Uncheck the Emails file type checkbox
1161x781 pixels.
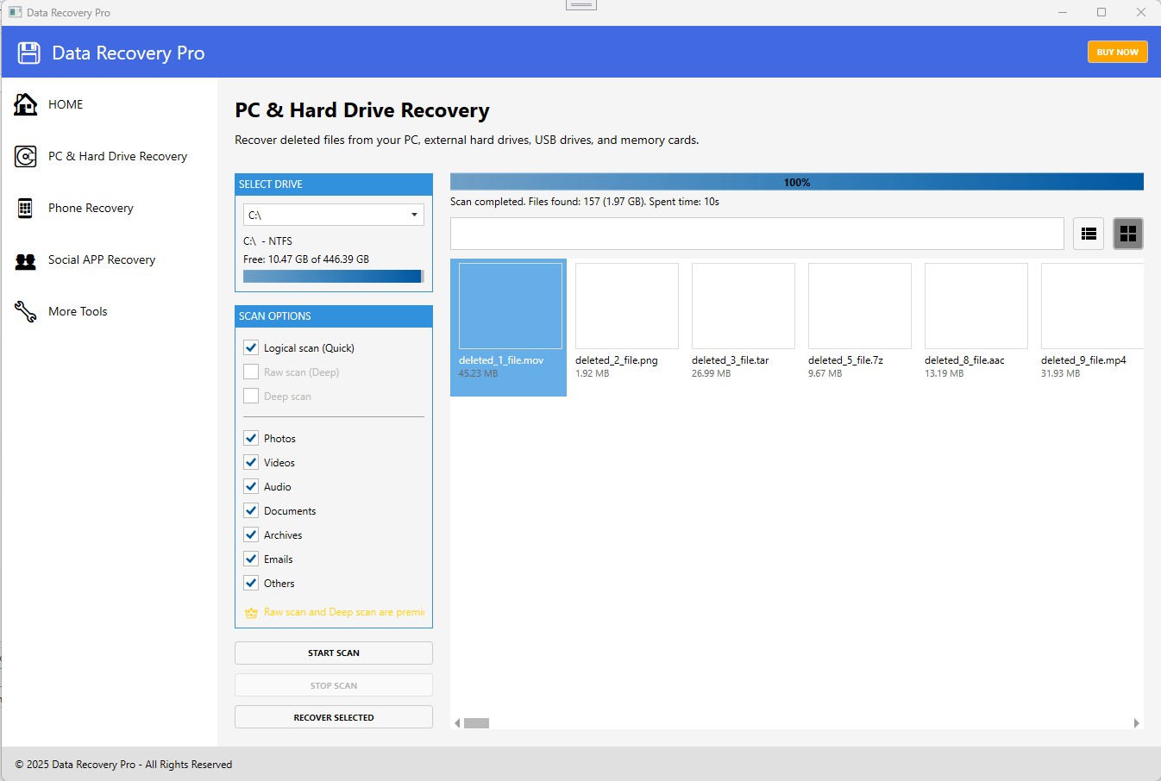pos(251,559)
